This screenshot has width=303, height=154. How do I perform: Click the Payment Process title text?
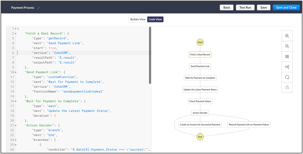click(x=23, y=8)
